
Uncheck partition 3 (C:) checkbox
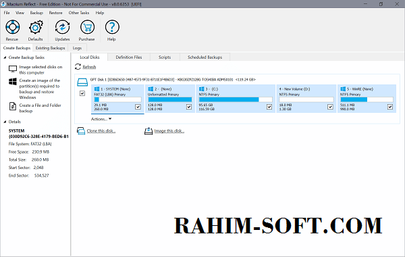coord(269,107)
